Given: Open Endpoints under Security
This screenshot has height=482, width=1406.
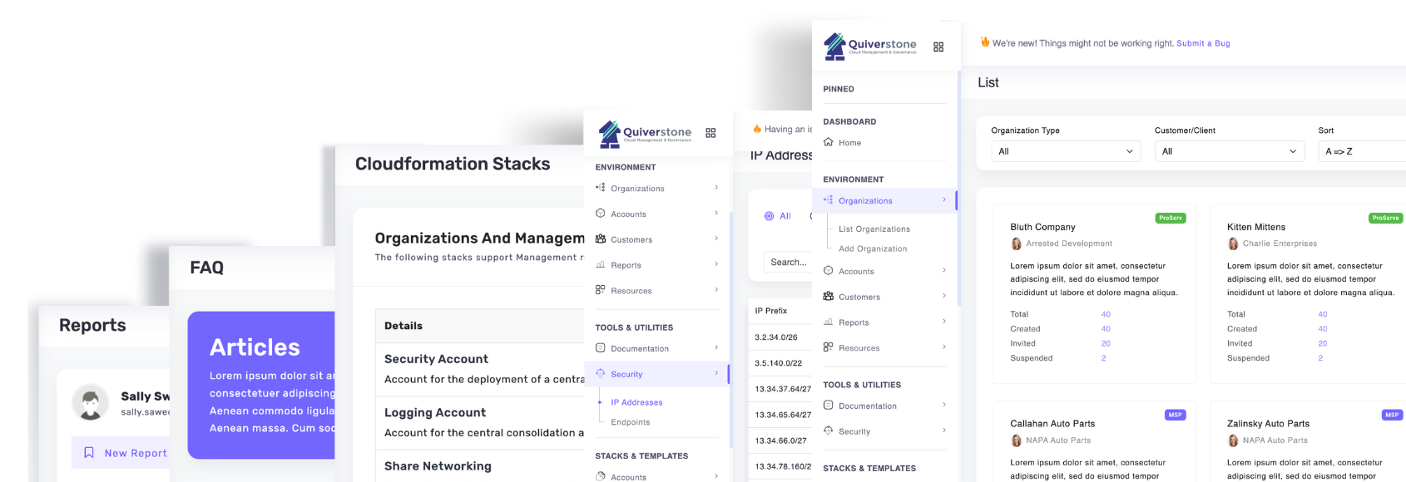Looking at the screenshot, I should pyautogui.click(x=630, y=422).
